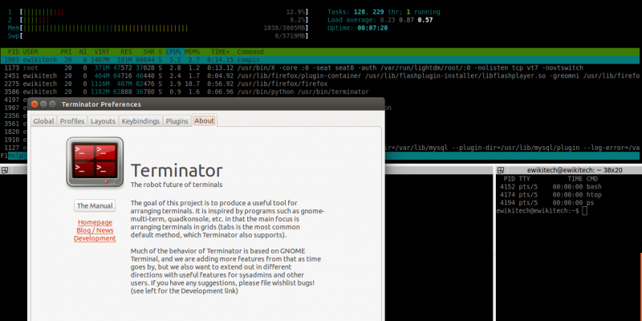Open The Manual button
Screen dimensions: 642x321
pyautogui.click(x=95, y=205)
